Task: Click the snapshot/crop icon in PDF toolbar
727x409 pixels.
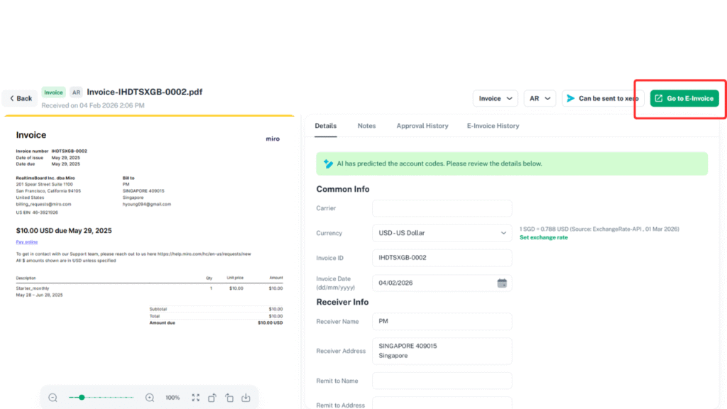Action: coord(229,398)
